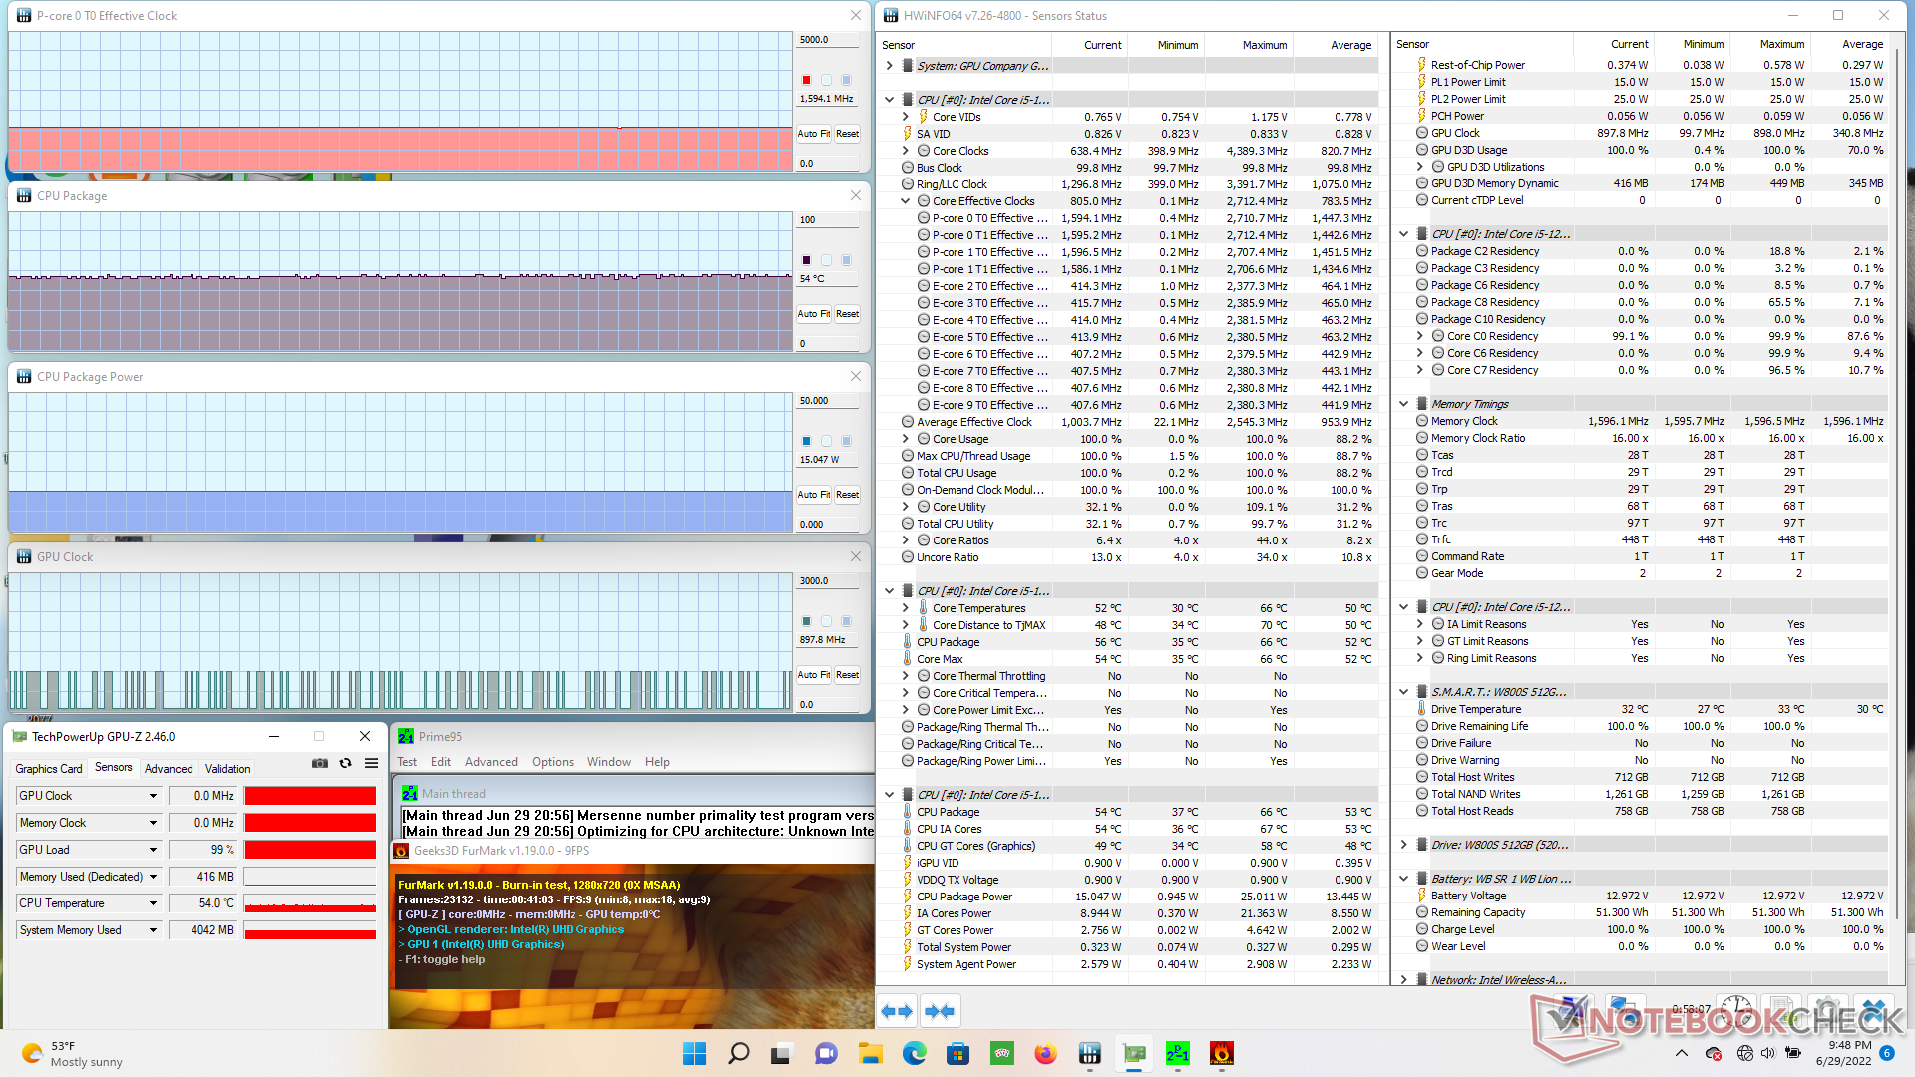The width and height of the screenshot is (1915, 1077).
Task: Open GPU-Z hamburger menu icon
Action: 371,763
